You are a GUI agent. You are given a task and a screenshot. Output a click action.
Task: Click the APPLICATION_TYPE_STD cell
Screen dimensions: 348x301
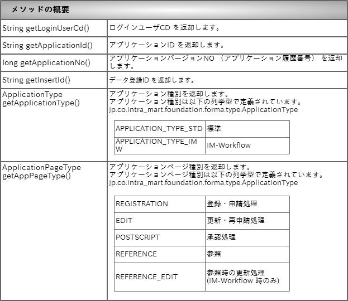160,129
